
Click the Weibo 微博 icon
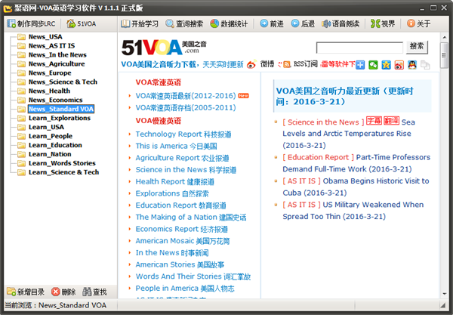tap(251, 64)
